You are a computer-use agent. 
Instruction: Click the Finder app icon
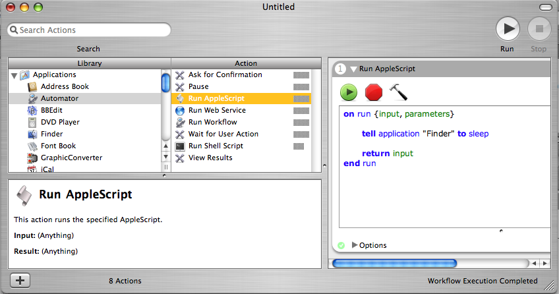coord(32,134)
